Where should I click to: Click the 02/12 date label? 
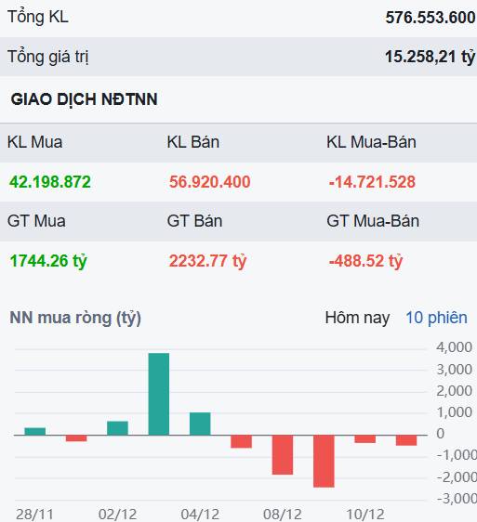[x=117, y=515]
